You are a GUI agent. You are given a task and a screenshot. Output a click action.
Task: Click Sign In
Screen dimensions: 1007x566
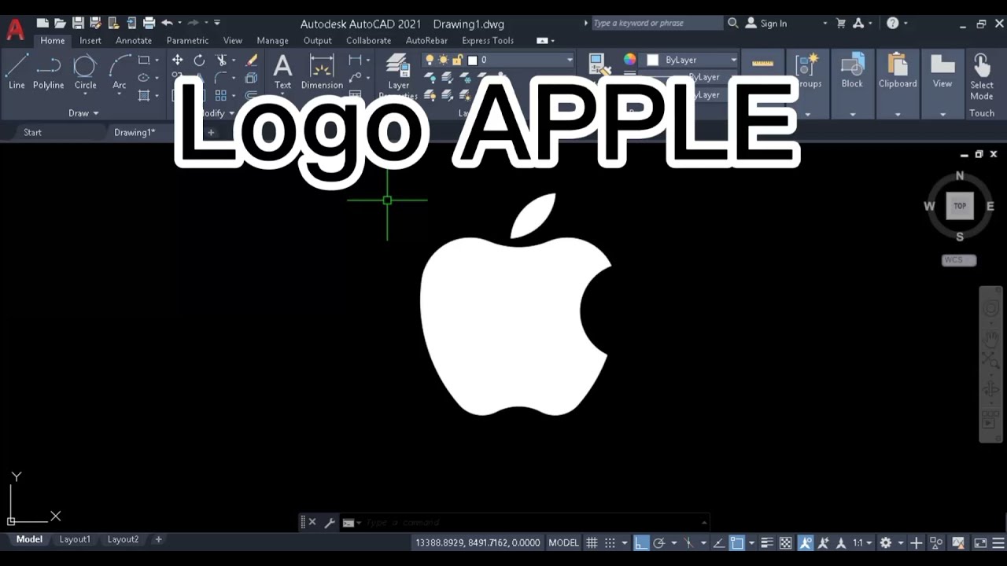tap(773, 24)
